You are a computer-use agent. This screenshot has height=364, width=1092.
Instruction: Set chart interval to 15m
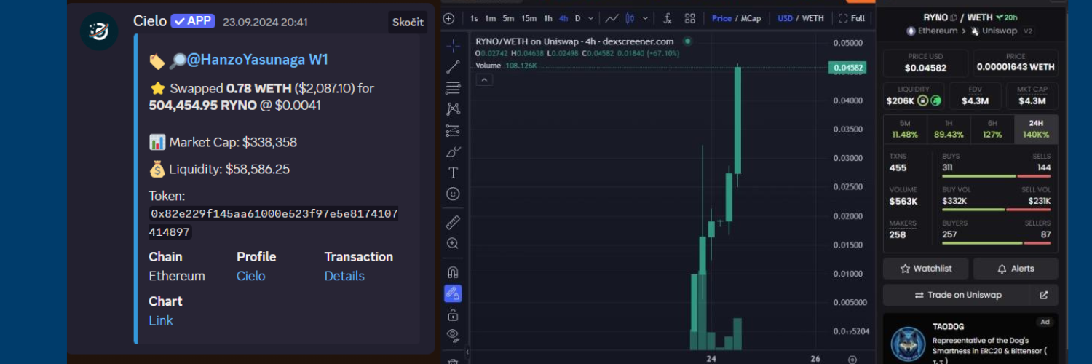click(529, 18)
